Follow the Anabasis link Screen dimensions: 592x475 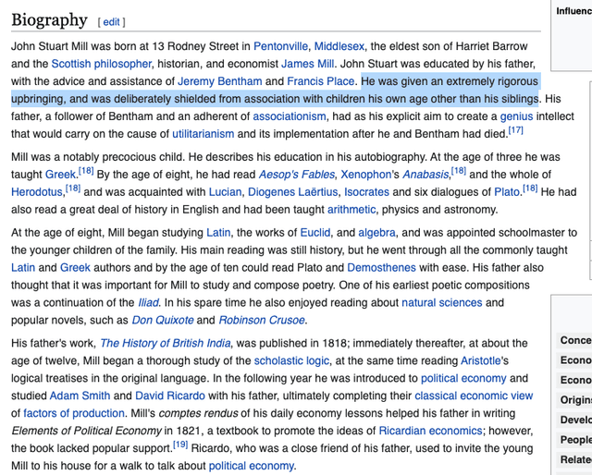[425, 173]
